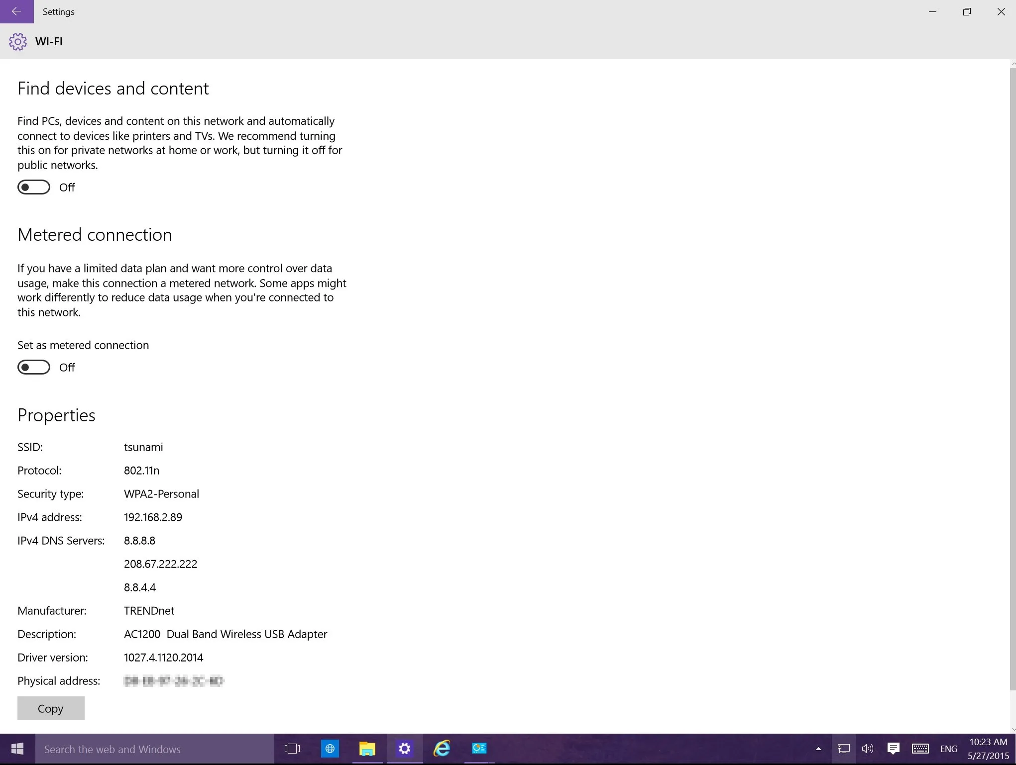Open the Outlook-style app on the taskbar

[479, 749]
